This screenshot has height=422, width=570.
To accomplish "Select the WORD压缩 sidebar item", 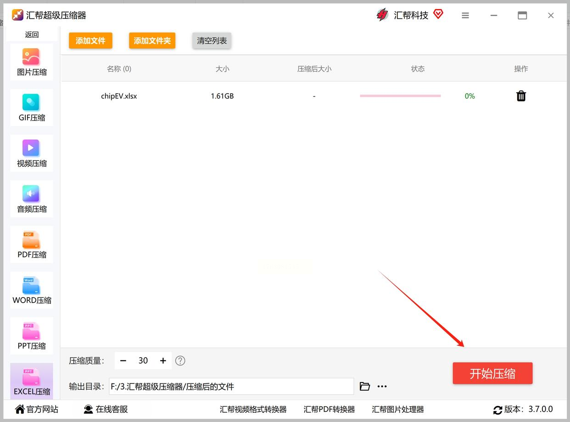I will (x=32, y=290).
